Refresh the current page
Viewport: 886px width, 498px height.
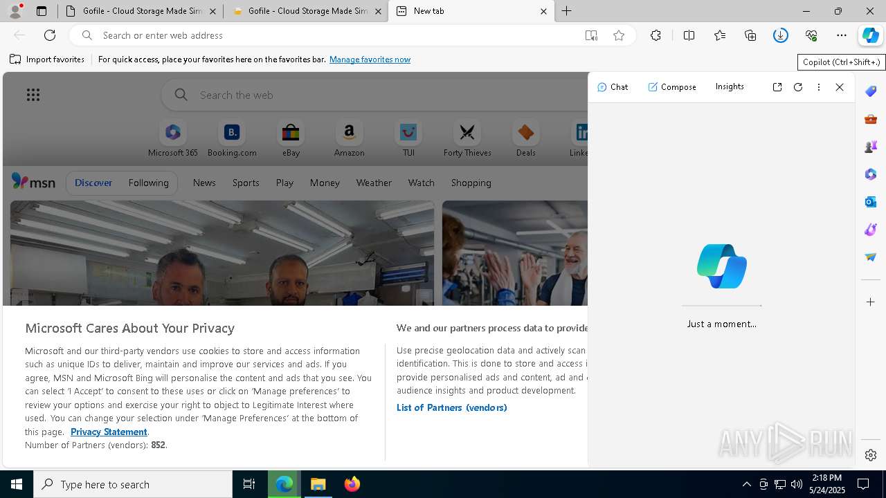tap(50, 35)
